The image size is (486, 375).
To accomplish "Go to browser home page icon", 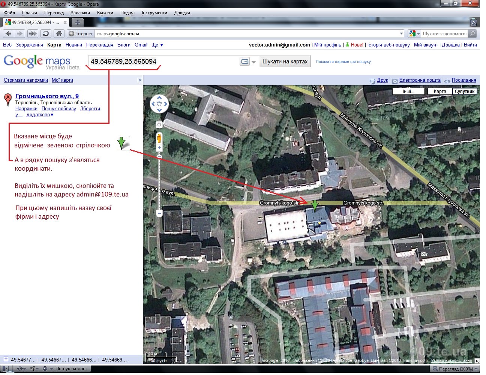I will coord(59,34).
